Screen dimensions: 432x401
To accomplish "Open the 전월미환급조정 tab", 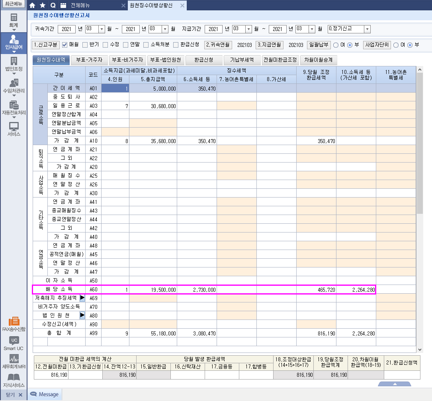I will (280, 60).
